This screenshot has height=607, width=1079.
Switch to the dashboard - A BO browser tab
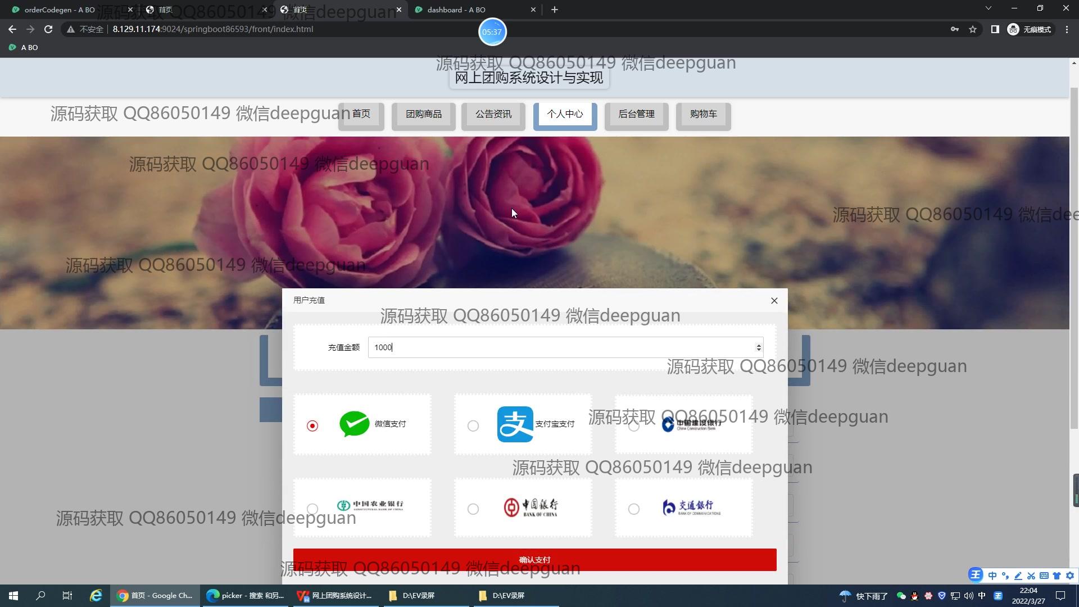coord(456,10)
